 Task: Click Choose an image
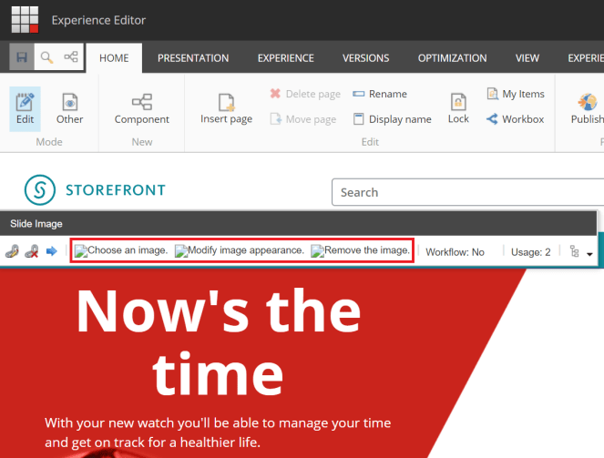[121, 250]
